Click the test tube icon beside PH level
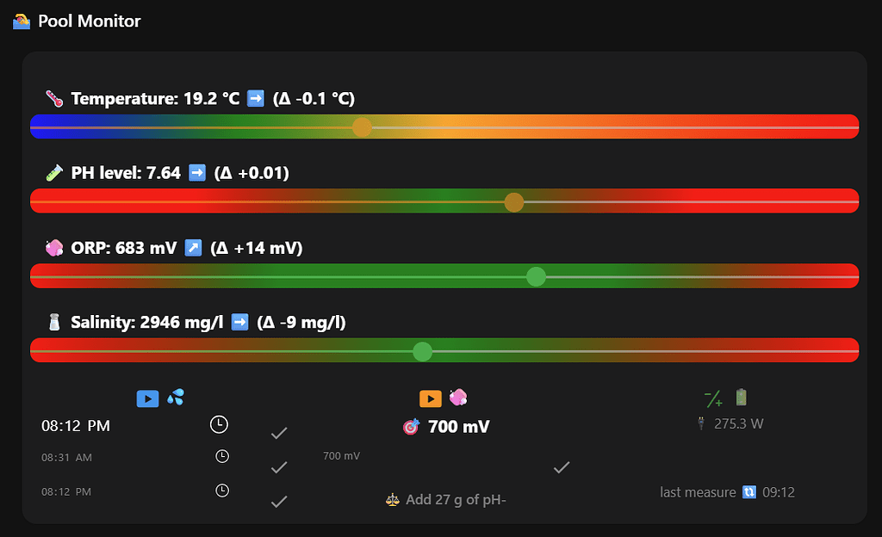This screenshot has height=537, width=882. [53, 172]
